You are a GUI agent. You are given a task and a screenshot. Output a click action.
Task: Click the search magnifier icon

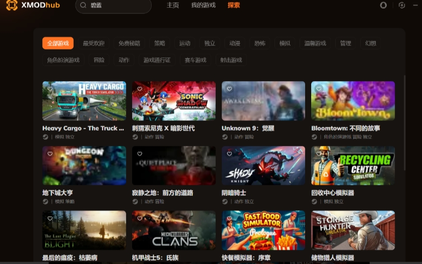83,6
